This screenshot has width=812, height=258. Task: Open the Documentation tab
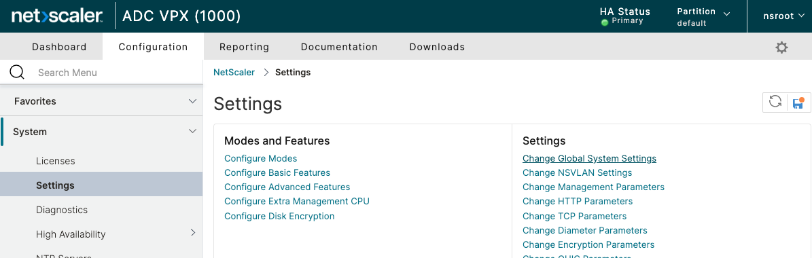pos(339,47)
